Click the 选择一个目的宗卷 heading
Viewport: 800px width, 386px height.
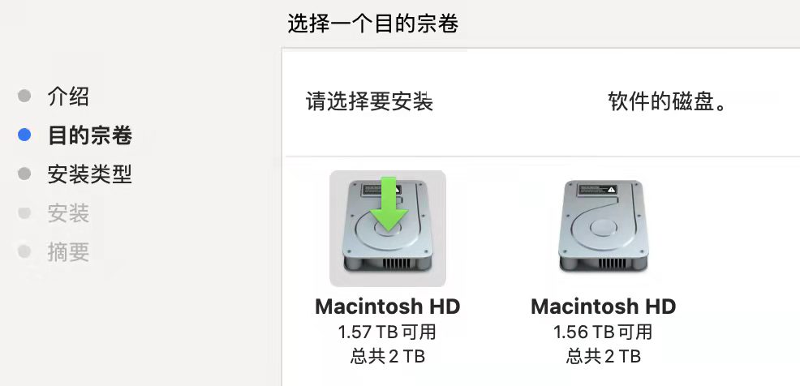(373, 24)
